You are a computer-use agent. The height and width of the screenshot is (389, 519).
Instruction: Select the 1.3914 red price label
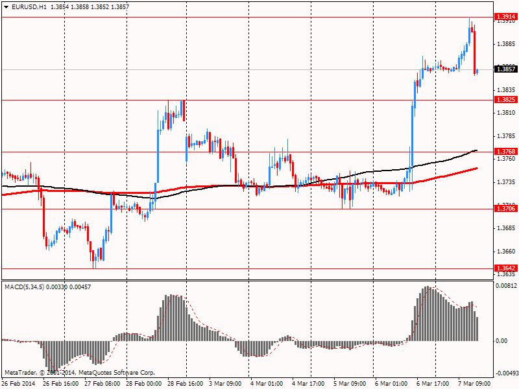point(506,17)
